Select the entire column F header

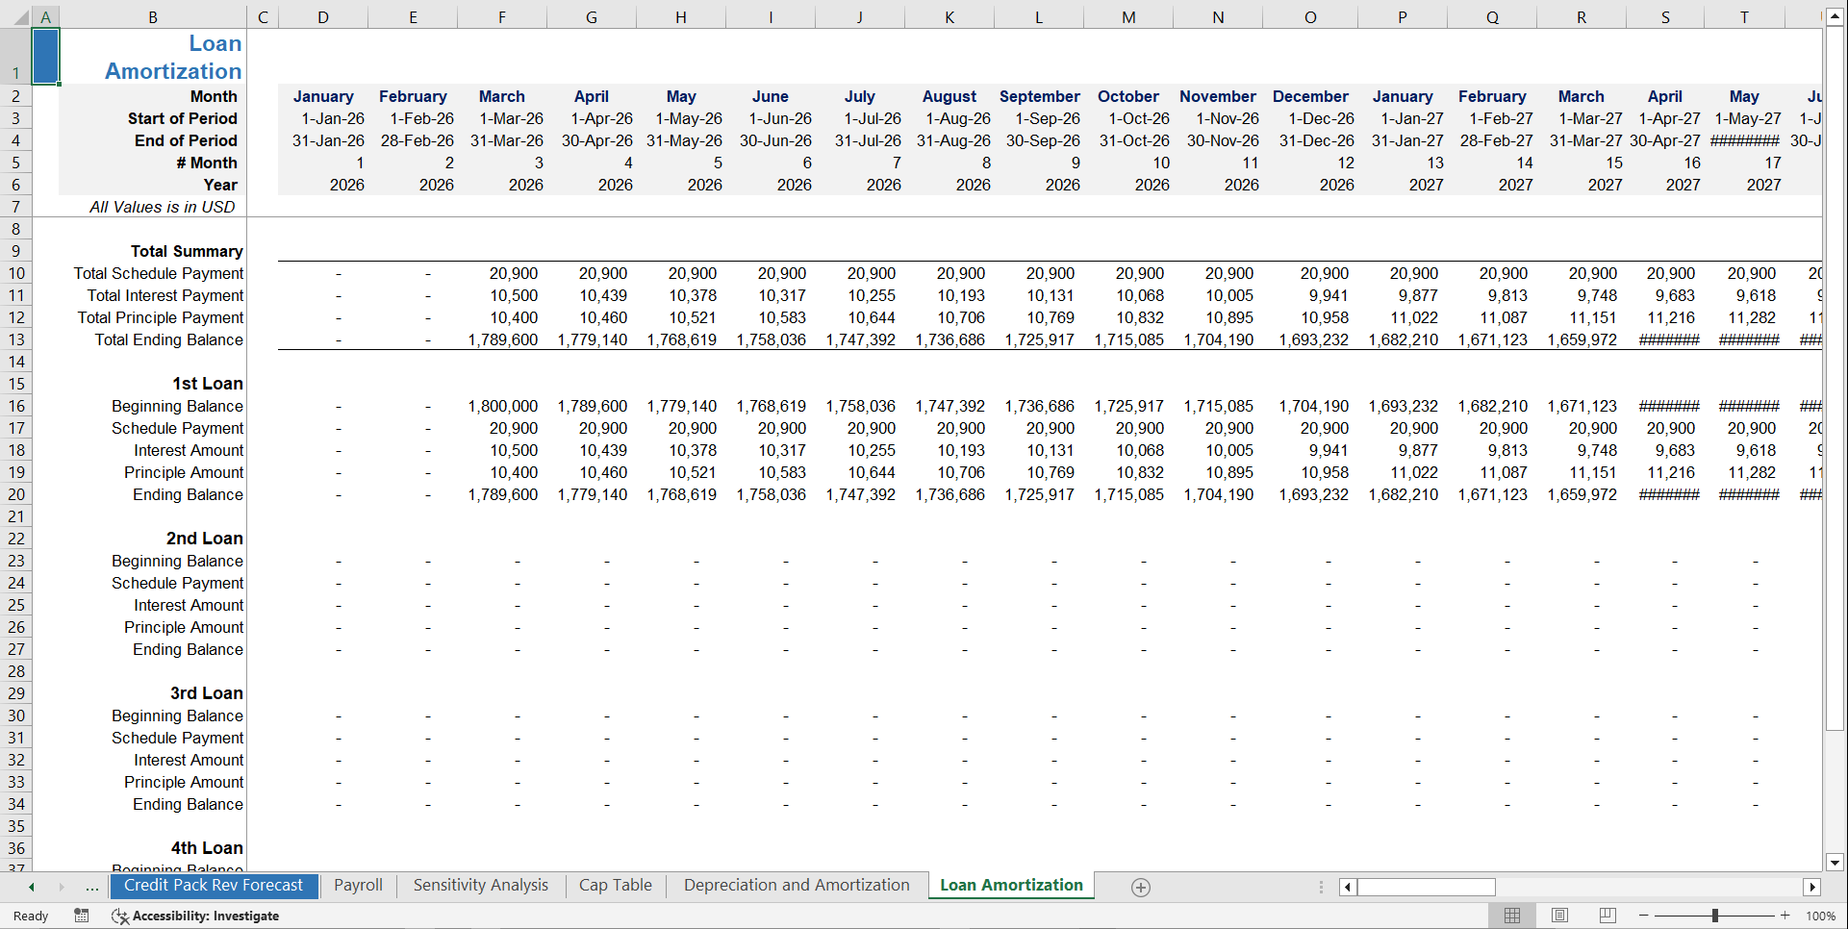pos(501,16)
